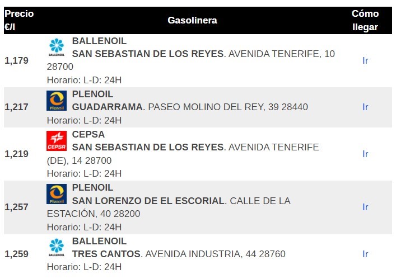
Task: Click the Ballenoil logo for San Sebastian de los Reyes
Action: [57, 48]
